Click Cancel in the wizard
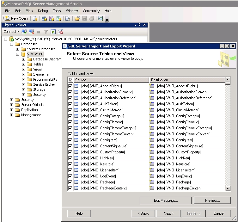 [x=219, y=213]
